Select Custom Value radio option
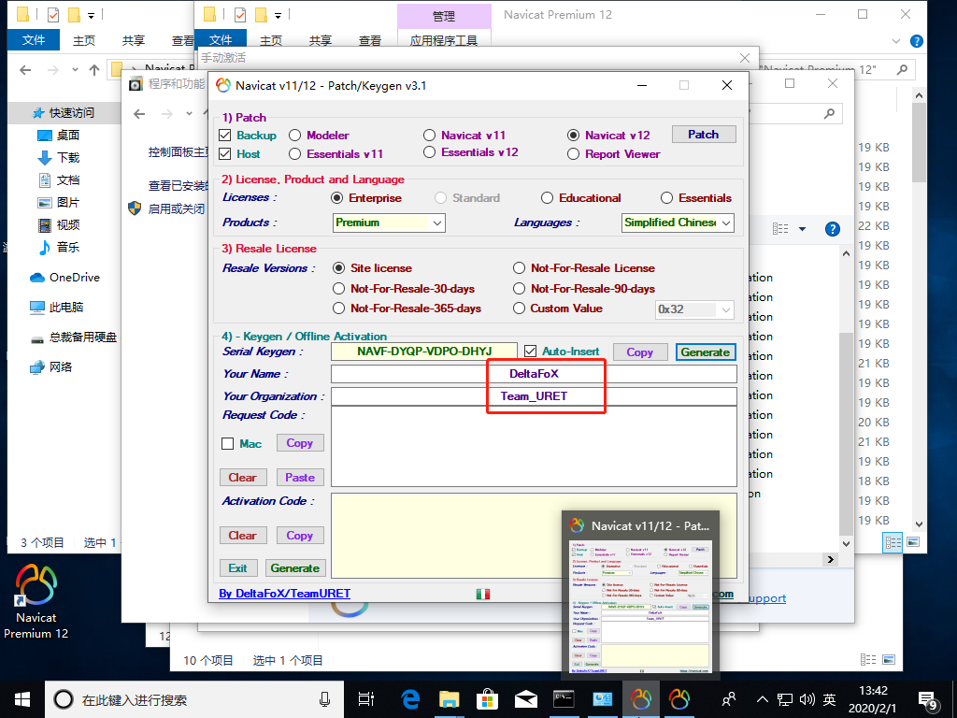 519,309
